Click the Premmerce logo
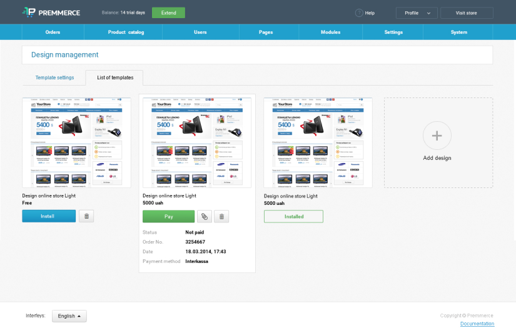 pyautogui.click(x=51, y=12)
